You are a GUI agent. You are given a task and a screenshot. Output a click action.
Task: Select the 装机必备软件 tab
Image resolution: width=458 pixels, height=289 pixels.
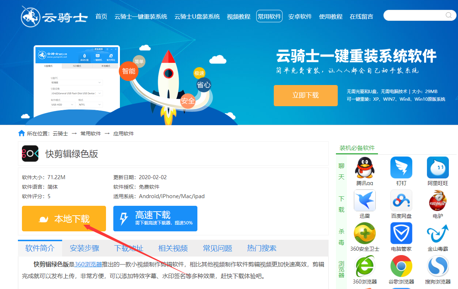tap(357, 148)
